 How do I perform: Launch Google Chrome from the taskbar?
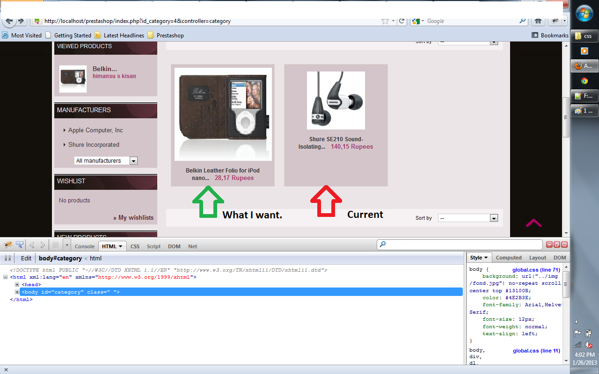click(x=584, y=81)
